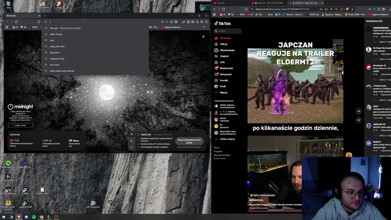Open Aktywność notifications
Image resolution: width=391 pixels, height=220 pixels.
click(x=223, y=74)
